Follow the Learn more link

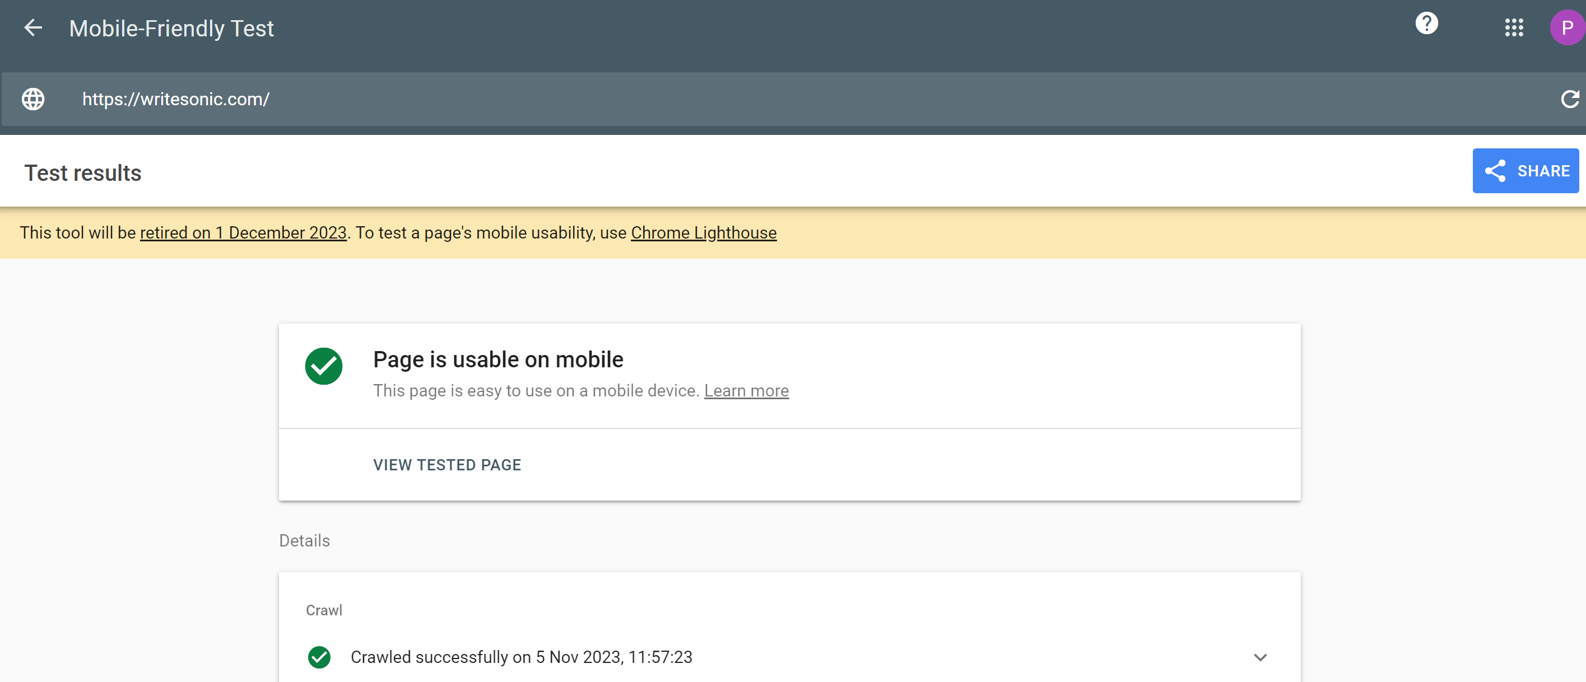tap(746, 391)
